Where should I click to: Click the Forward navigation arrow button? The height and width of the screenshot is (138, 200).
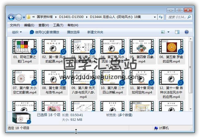point(19,17)
